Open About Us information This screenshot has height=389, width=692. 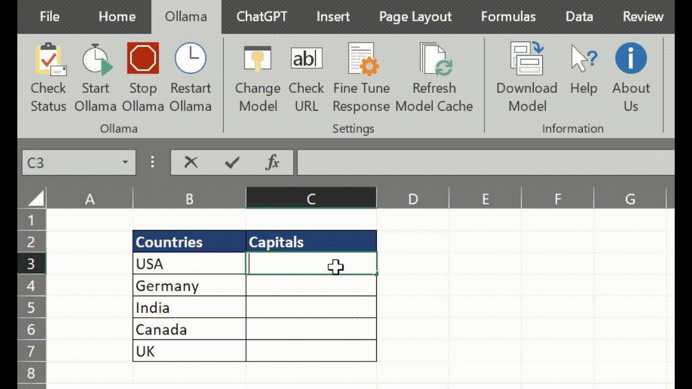(x=631, y=59)
